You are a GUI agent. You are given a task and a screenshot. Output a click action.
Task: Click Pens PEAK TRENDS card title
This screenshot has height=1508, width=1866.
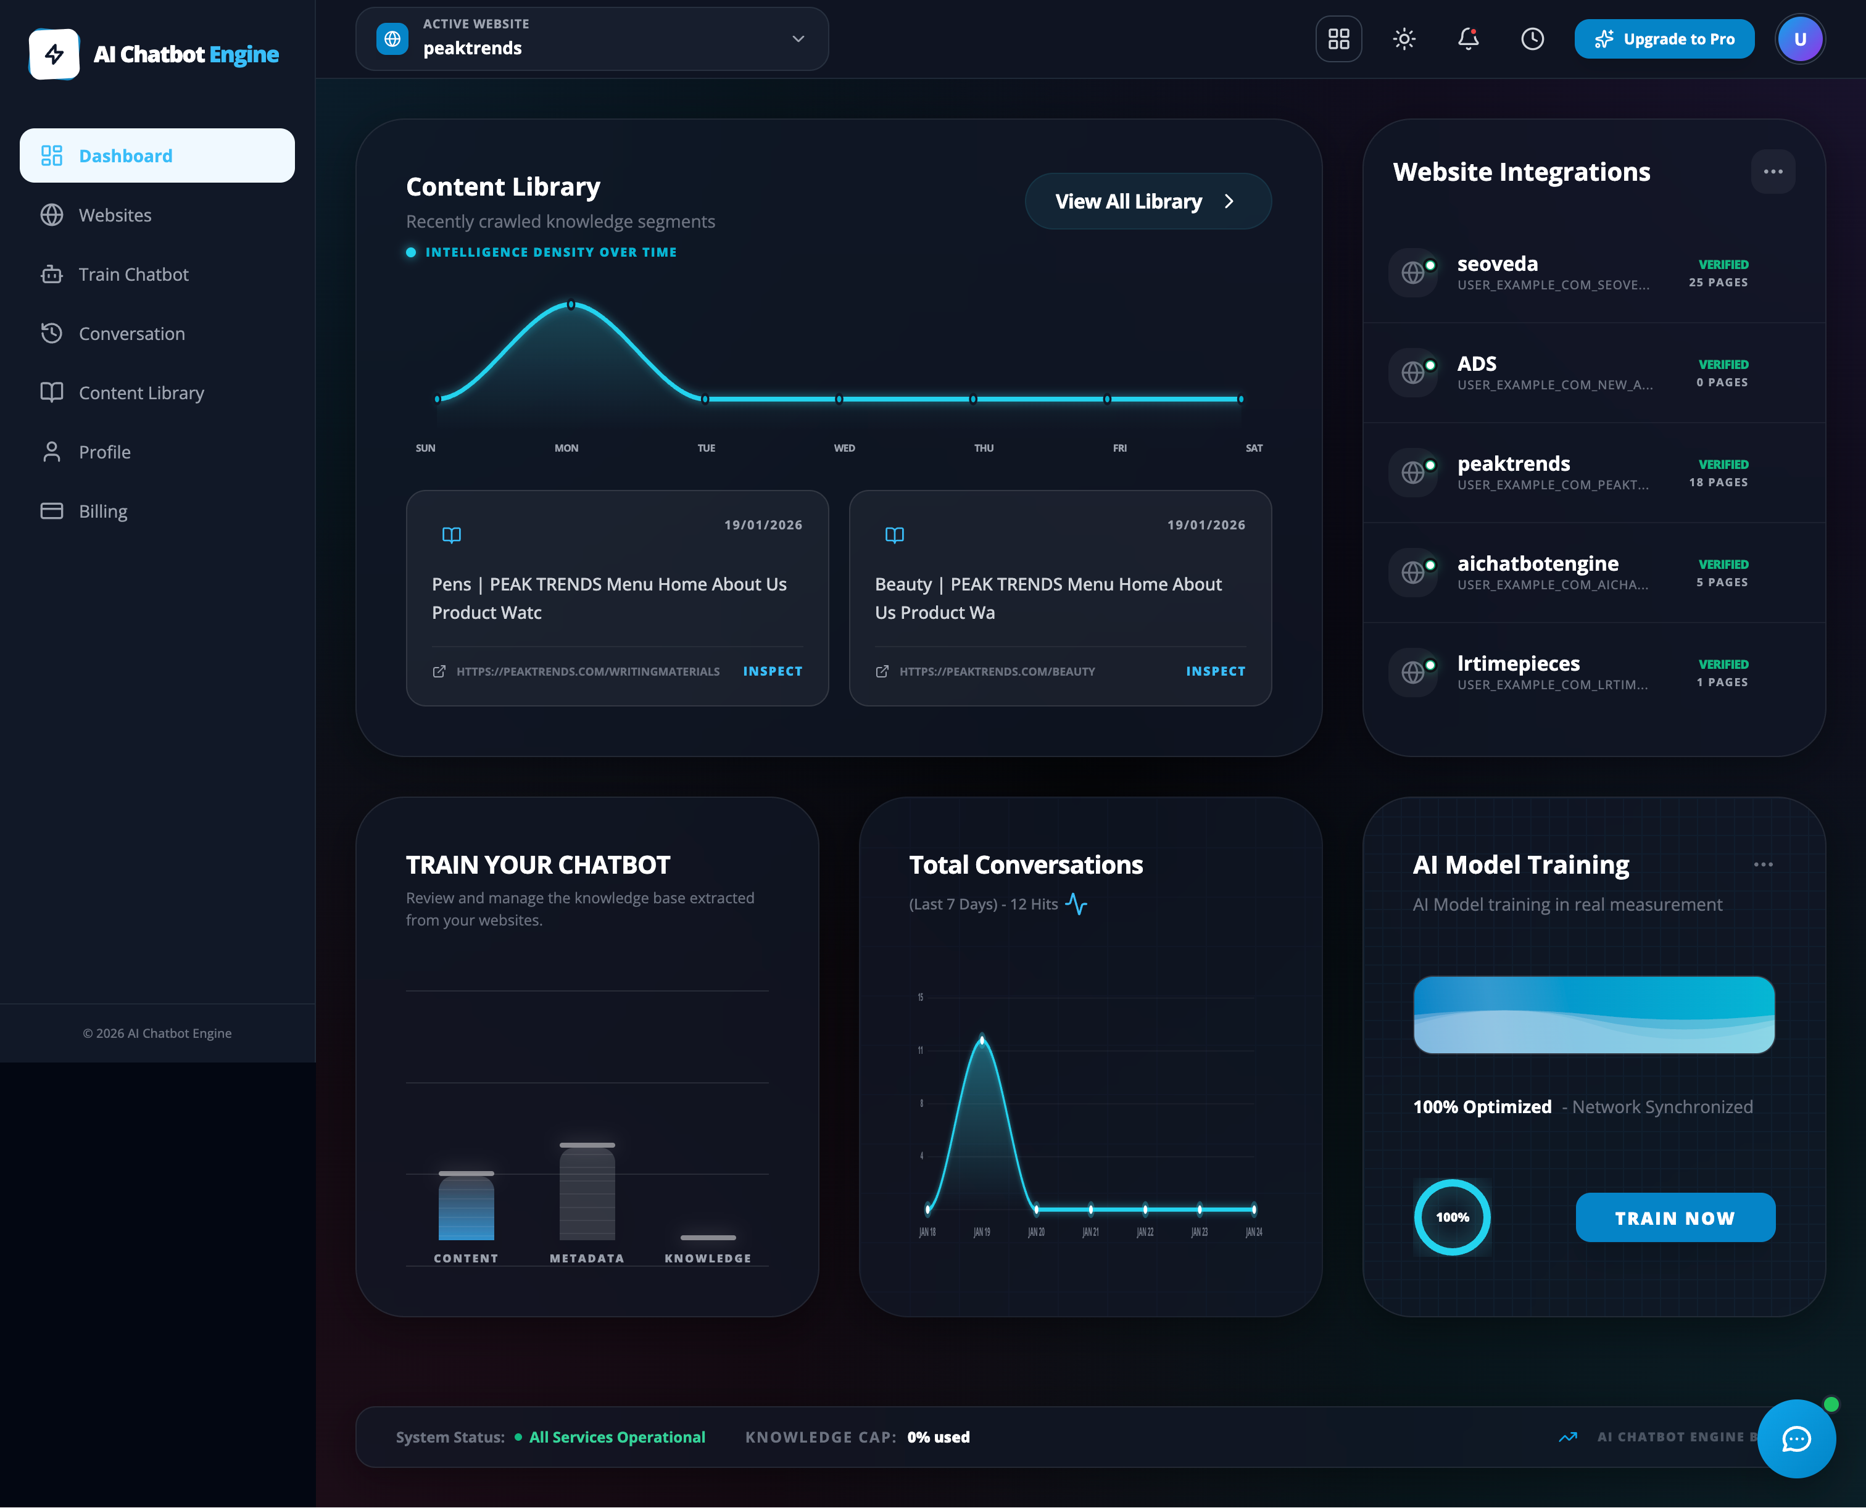(x=609, y=598)
